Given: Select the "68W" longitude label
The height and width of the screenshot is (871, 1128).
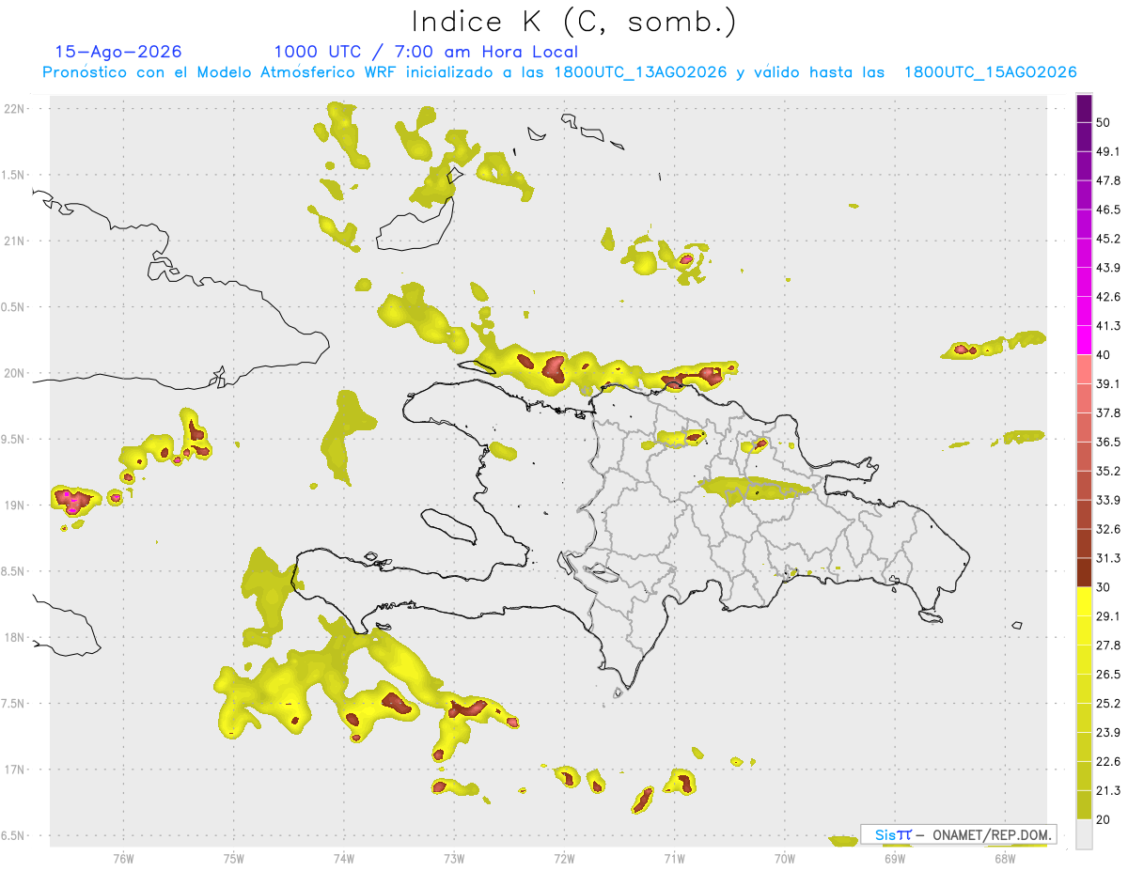Looking at the screenshot, I should (x=1005, y=859).
